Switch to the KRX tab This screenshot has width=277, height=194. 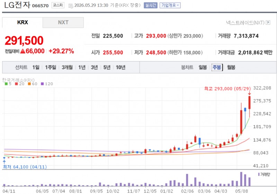23,22
